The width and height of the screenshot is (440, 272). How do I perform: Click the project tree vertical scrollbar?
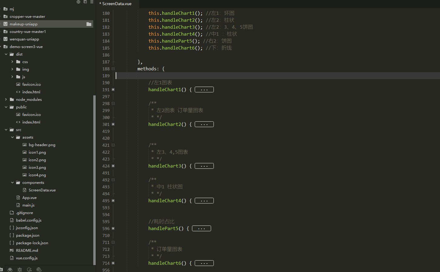(94, 180)
